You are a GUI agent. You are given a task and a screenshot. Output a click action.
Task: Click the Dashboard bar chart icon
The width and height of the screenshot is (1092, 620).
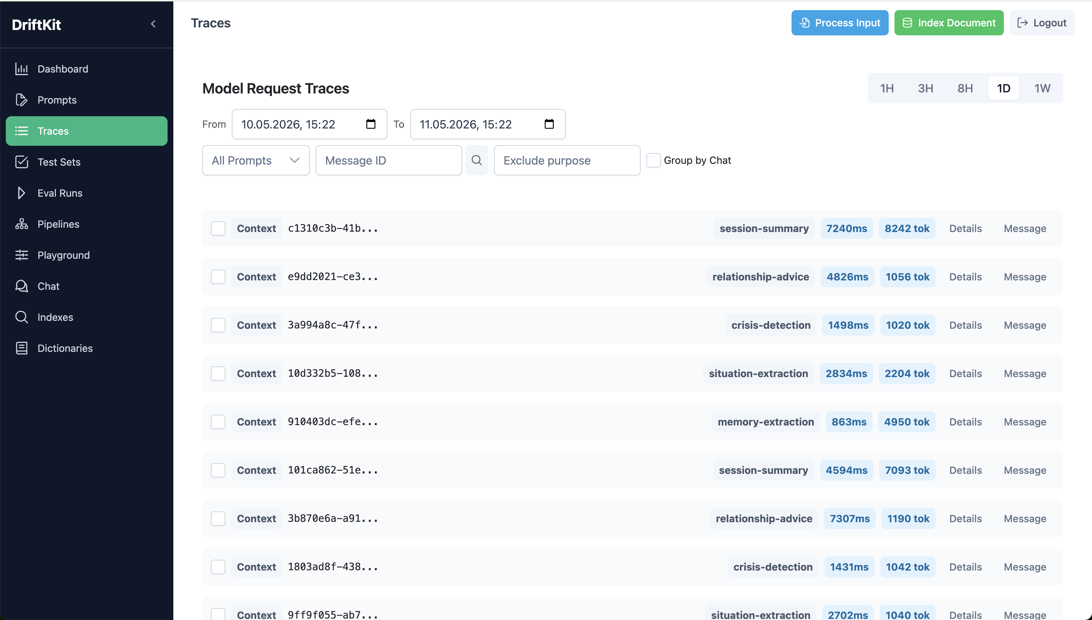tap(21, 69)
